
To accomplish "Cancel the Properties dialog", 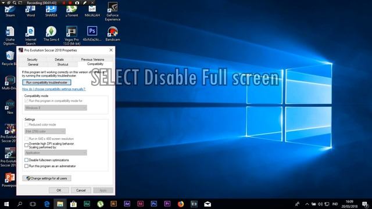I will pos(81,190).
